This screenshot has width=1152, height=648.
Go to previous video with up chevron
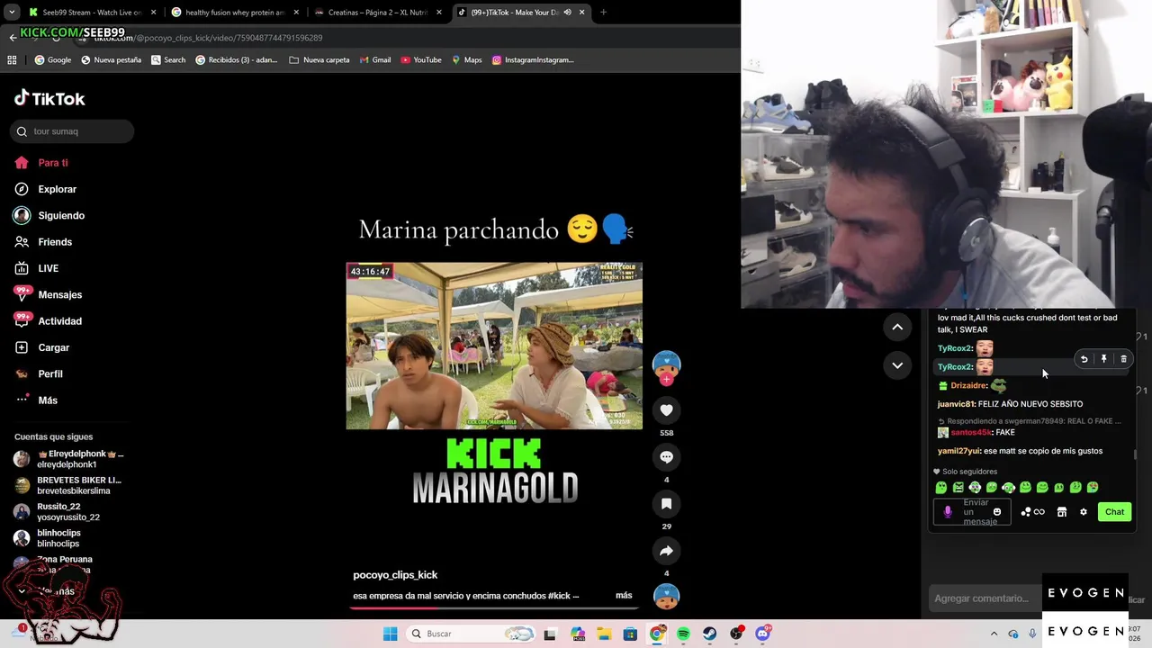point(897,328)
